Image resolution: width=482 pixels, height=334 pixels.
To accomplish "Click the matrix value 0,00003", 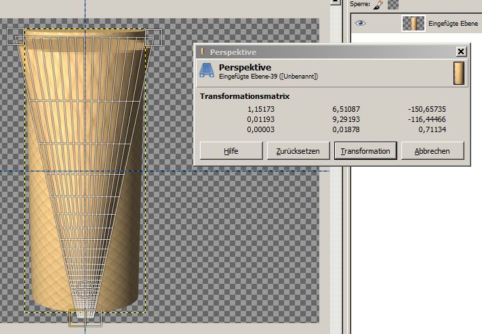I will pyautogui.click(x=261, y=129).
